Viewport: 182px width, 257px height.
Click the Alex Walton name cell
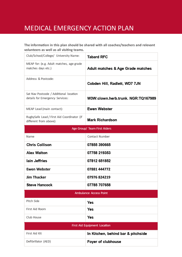[x=55, y=153]
